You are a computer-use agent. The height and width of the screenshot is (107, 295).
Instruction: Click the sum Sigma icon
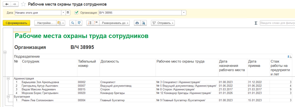pos(256,23)
